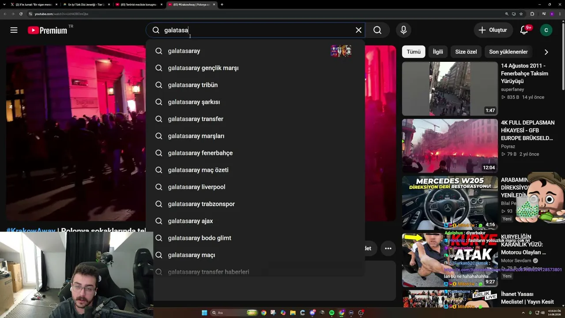Image resolution: width=565 pixels, height=318 pixels.
Task: Open the GFB Europe deplasman video thumbnail
Action: point(450,146)
